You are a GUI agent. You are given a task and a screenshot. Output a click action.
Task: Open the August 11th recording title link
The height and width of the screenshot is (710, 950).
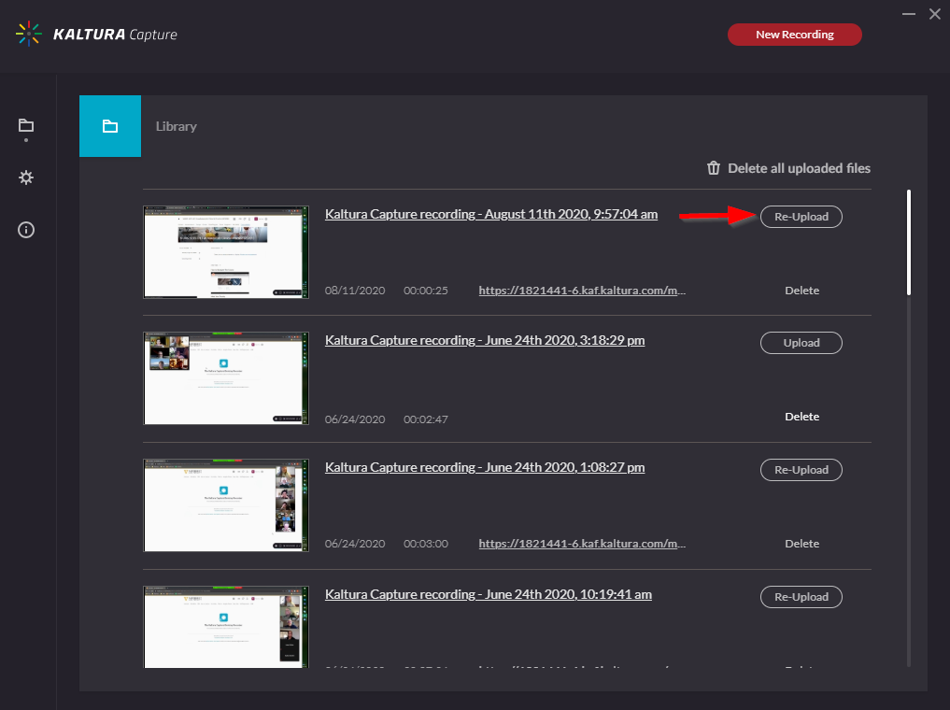tap(490, 214)
